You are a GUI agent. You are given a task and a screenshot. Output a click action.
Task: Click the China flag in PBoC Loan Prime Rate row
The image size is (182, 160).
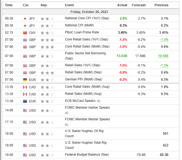coord(25,33)
